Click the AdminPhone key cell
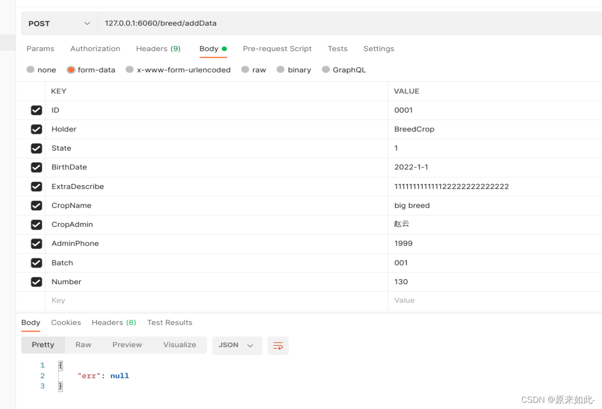Viewport: 602px width, 409px height. coord(216,243)
